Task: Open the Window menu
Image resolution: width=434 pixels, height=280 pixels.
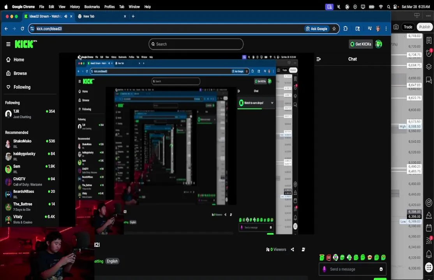Action: (x=134, y=7)
